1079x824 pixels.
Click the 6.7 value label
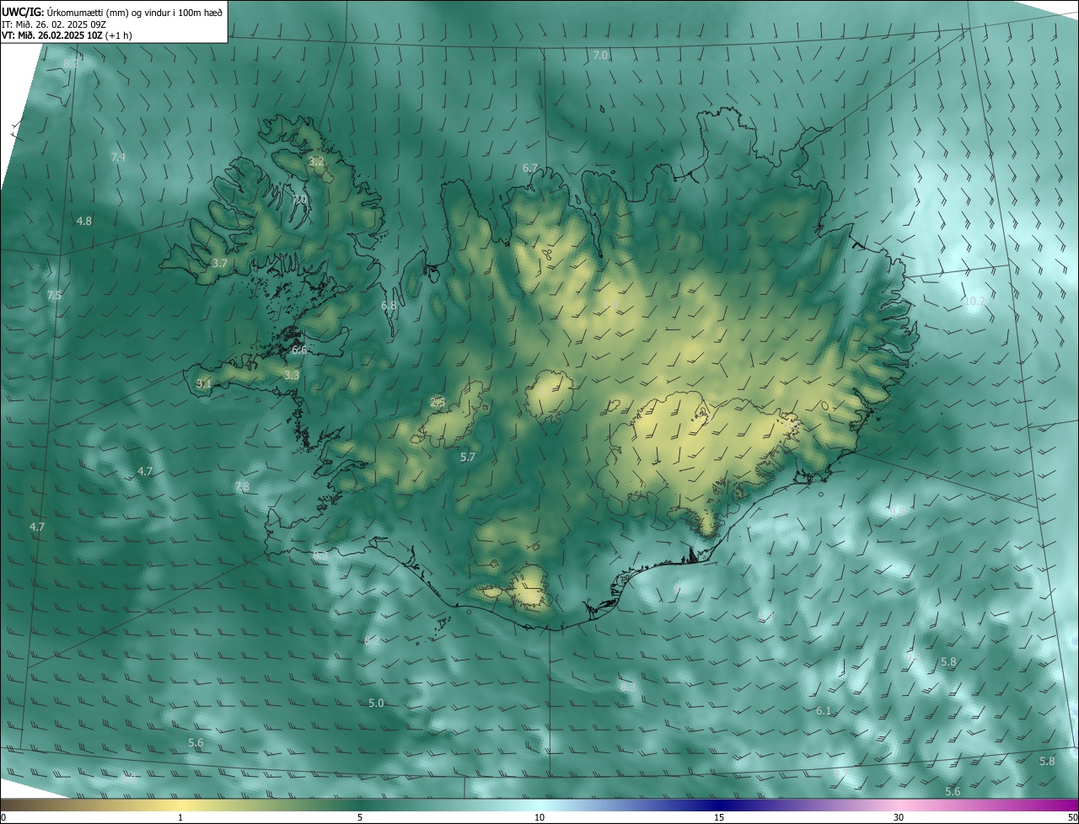coord(530,168)
